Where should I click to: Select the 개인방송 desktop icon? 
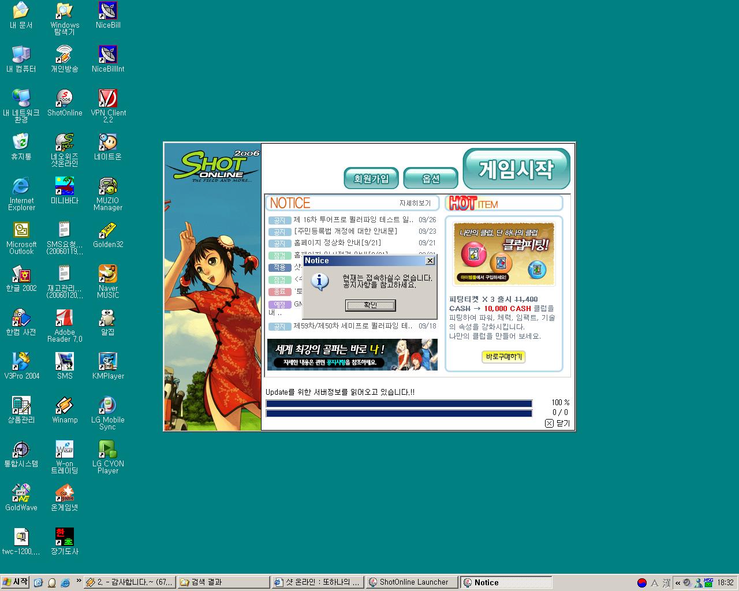pyautogui.click(x=65, y=59)
